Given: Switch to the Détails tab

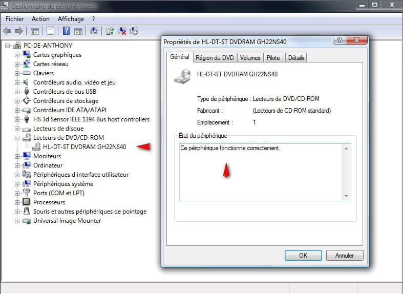Looking at the screenshot, I should (x=296, y=58).
